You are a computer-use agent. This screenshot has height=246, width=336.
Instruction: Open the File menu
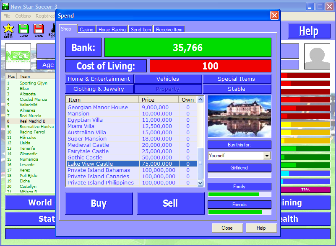tap(7, 16)
